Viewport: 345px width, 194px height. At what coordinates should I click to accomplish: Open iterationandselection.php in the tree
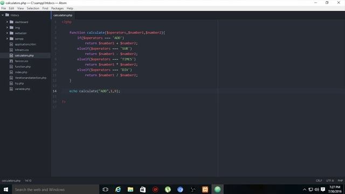click(31, 78)
